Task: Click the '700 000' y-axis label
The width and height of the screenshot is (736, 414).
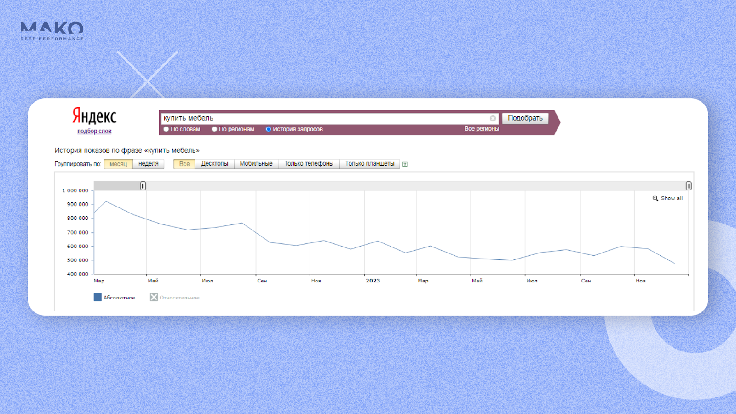Action: coord(77,233)
